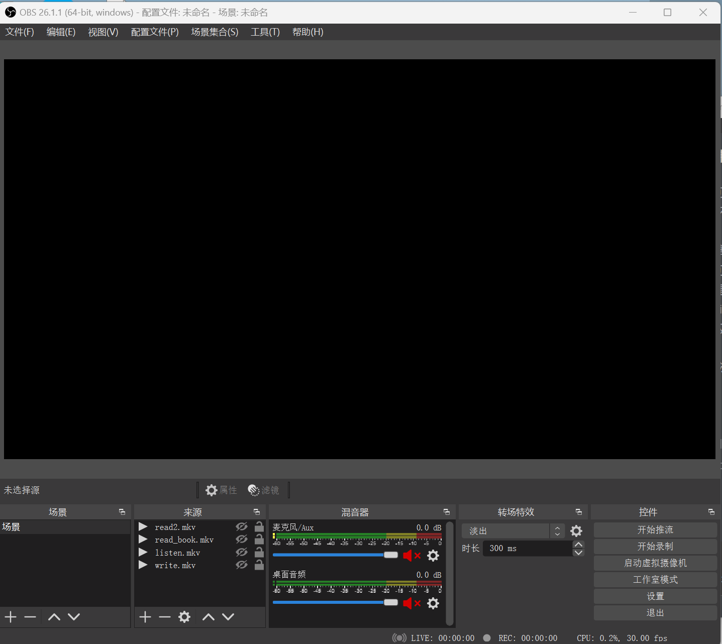Click the 300 ms duration field
This screenshot has height=644, width=722.
pos(528,549)
